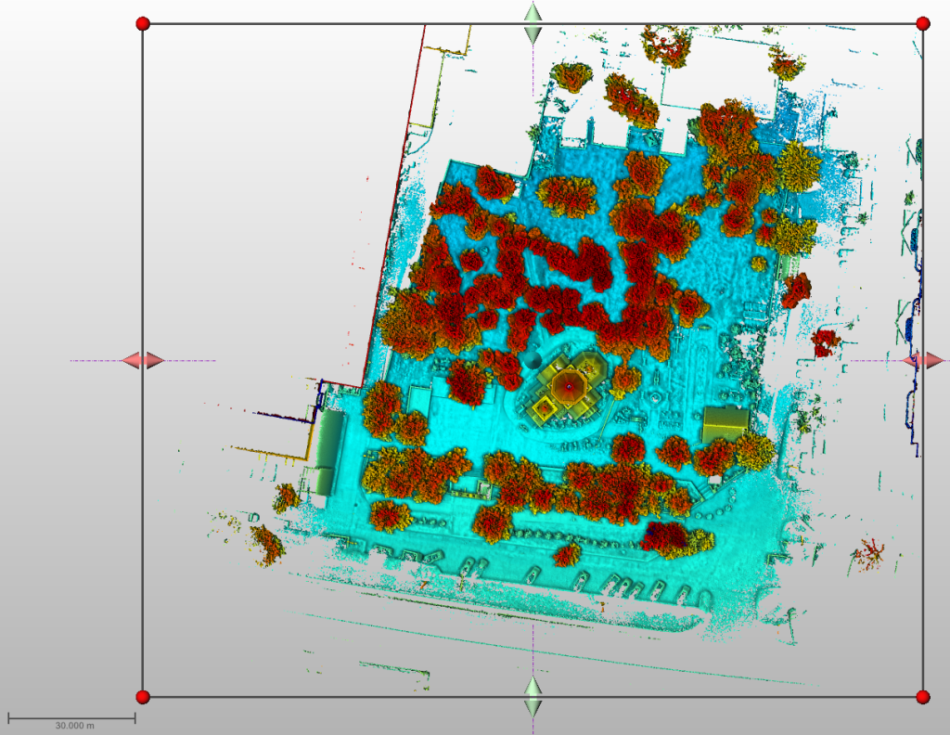The height and width of the screenshot is (735, 950).
Task: Click the upward green arrow above top edge
Action: 533,12
